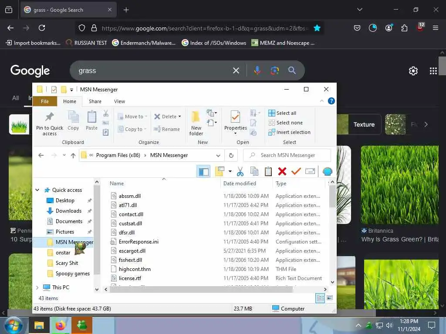Click the rename field icon in lower toolbar
The width and height of the screenshot is (446, 334).
point(310,171)
